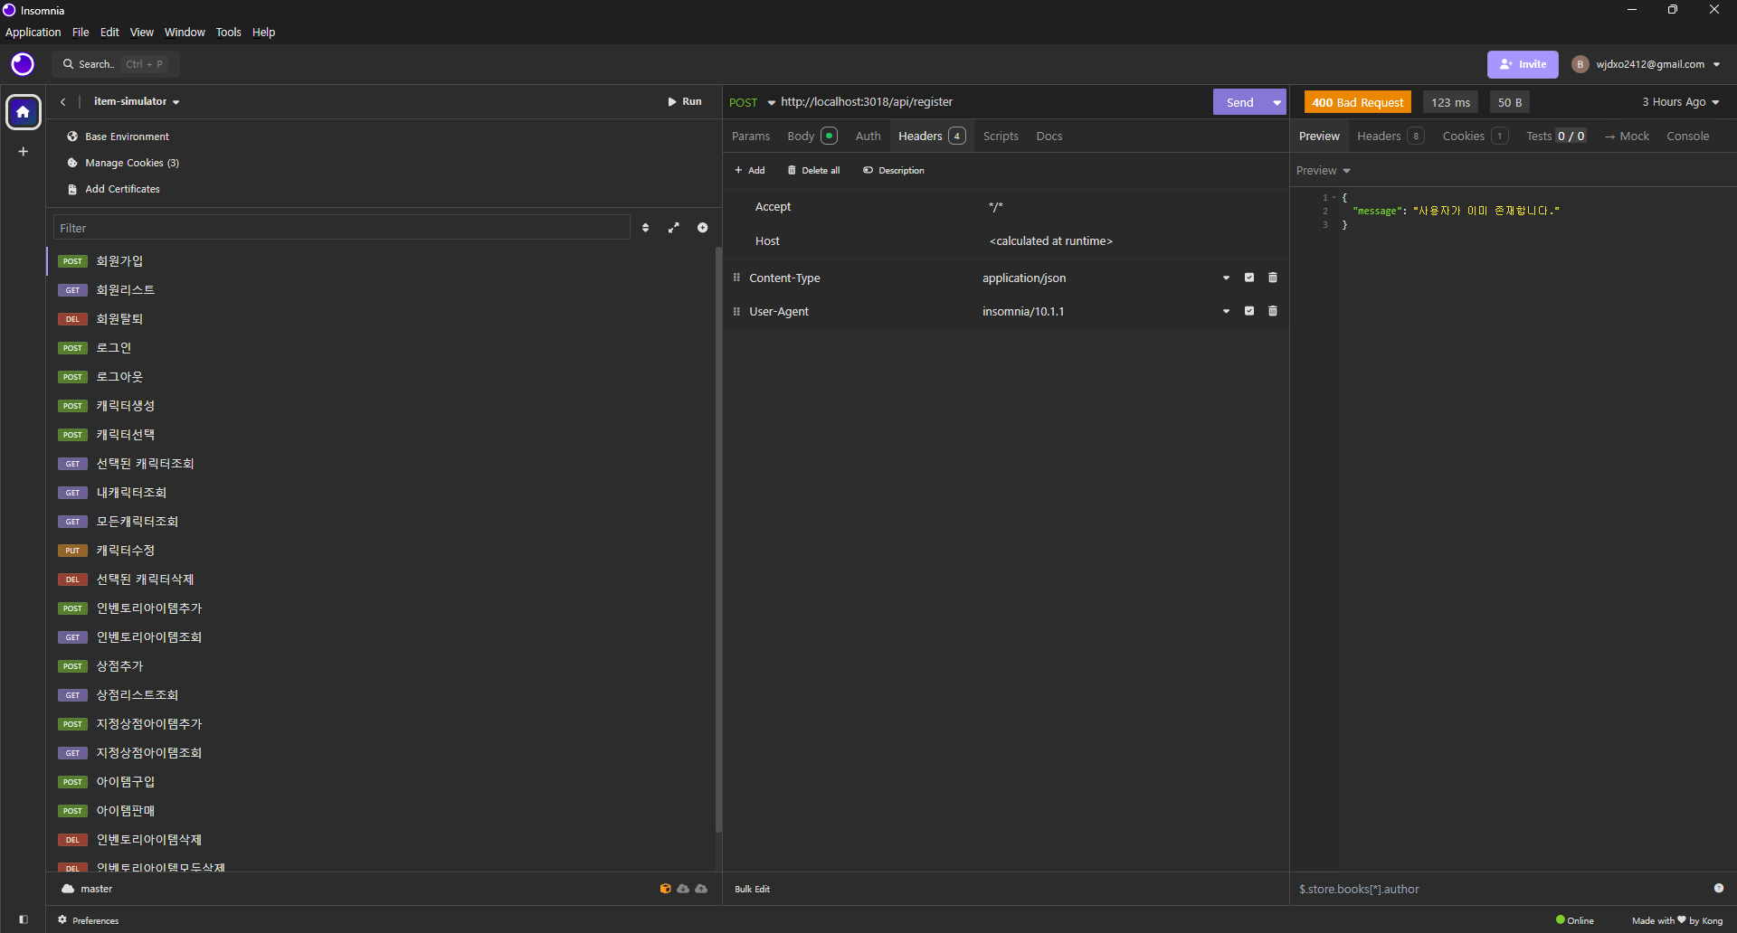The height and width of the screenshot is (933, 1737).
Task: Click the request URL field
Action: 993,102
